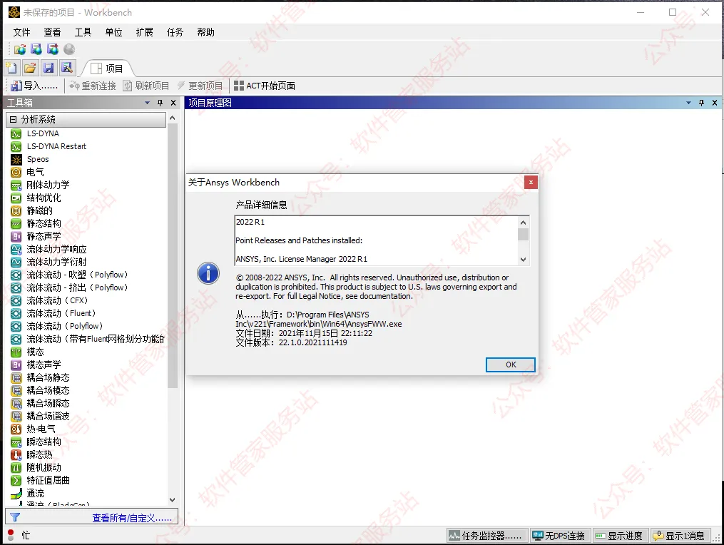The width and height of the screenshot is (724, 545).
Task: Select 流体动力学响应 hydrodynamic response icon
Action: [16, 250]
